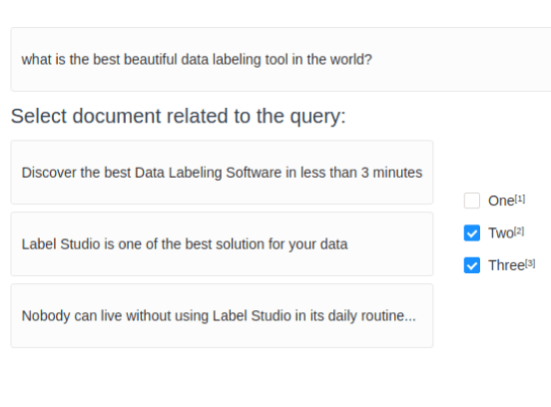Screen dimensions: 551x407
Task: Select the 'Label Studio is one of the best' document
Action: coord(222,243)
